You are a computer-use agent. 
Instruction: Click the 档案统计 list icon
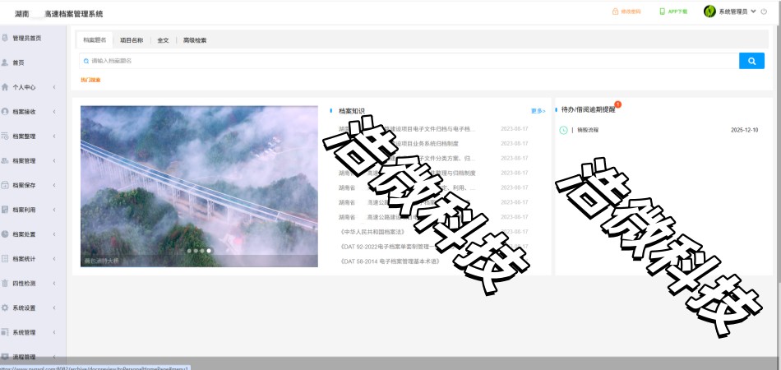click(5, 259)
